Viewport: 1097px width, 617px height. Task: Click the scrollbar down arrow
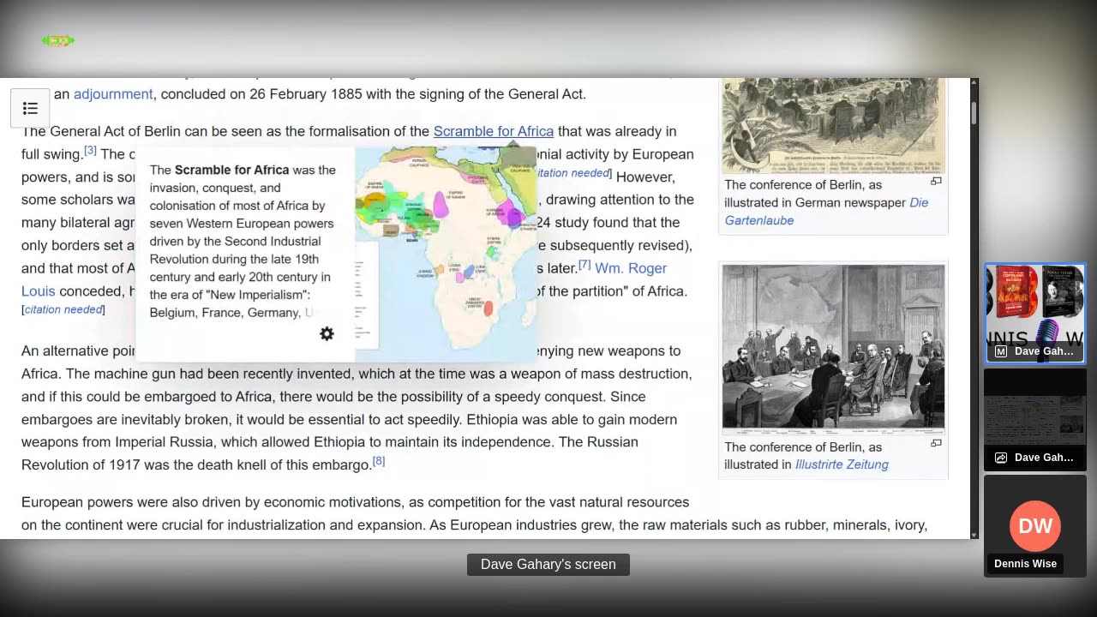[x=974, y=535]
